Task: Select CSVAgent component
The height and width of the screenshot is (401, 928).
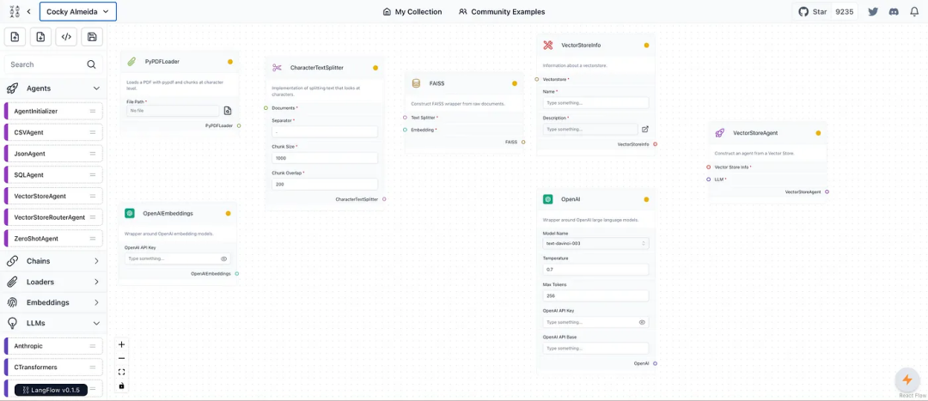Action: (x=53, y=132)
